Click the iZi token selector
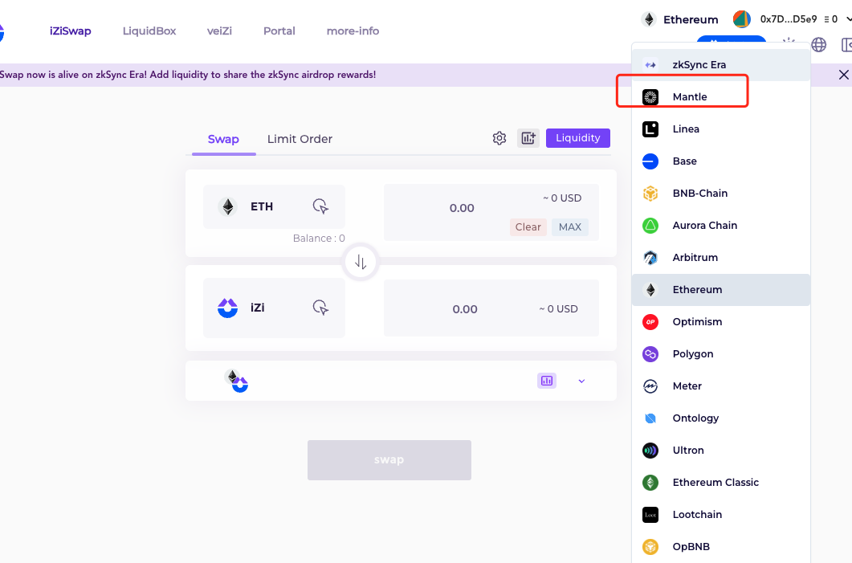The height and width of the screenshot is (563, 852). point(274,308)
